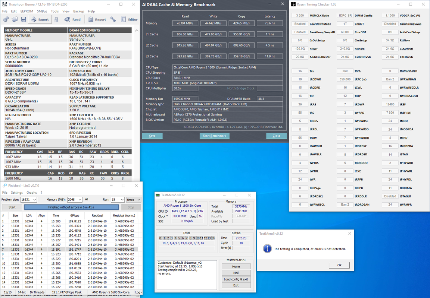Click the TestMem5 memory chip title icon
The width and height of the screenshot is (430, 298).
(158, 195)
